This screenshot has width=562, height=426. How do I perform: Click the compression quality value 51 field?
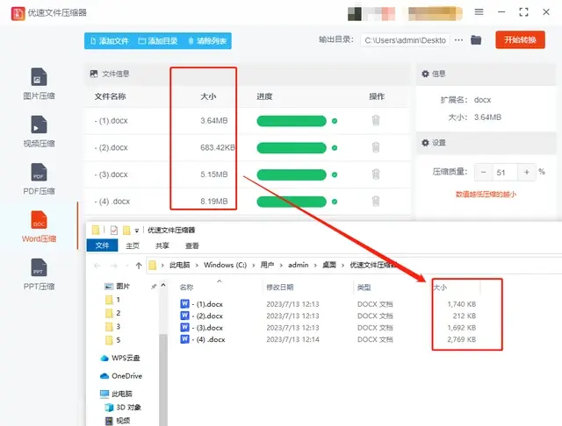[x=505, y=173]
